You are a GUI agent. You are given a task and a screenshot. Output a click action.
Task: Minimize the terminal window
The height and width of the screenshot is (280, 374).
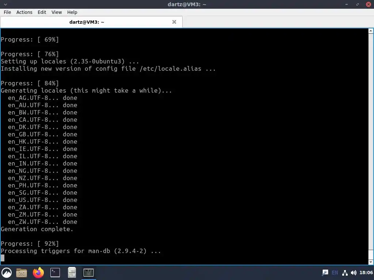tap(346, 4)
